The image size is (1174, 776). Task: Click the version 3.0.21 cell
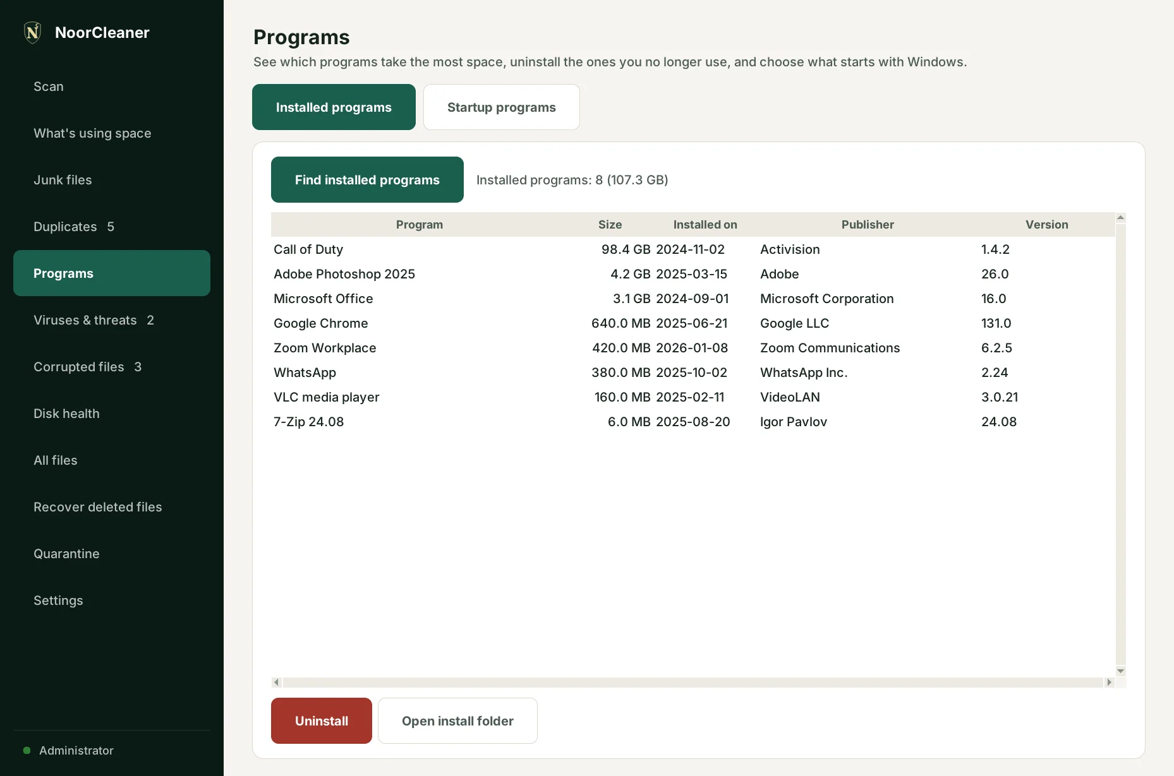(1000, 397)
